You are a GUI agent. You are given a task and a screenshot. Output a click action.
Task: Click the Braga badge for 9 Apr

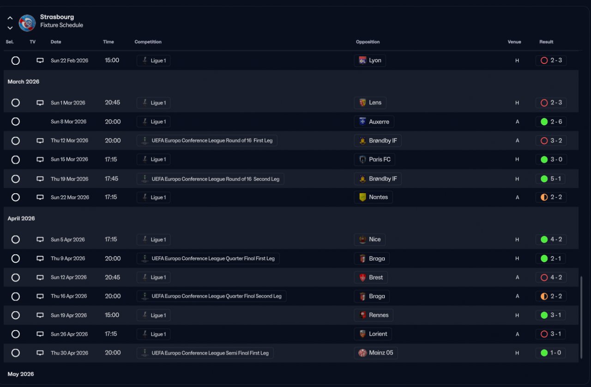tap(362, 258)
